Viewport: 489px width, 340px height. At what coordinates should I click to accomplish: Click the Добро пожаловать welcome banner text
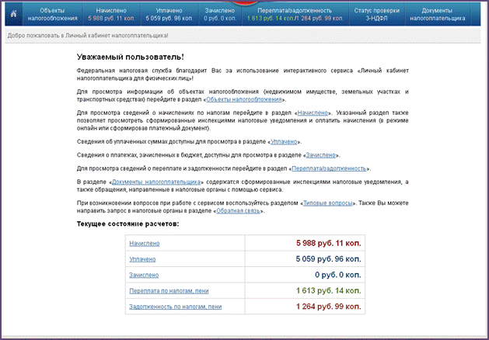[88, 36]
